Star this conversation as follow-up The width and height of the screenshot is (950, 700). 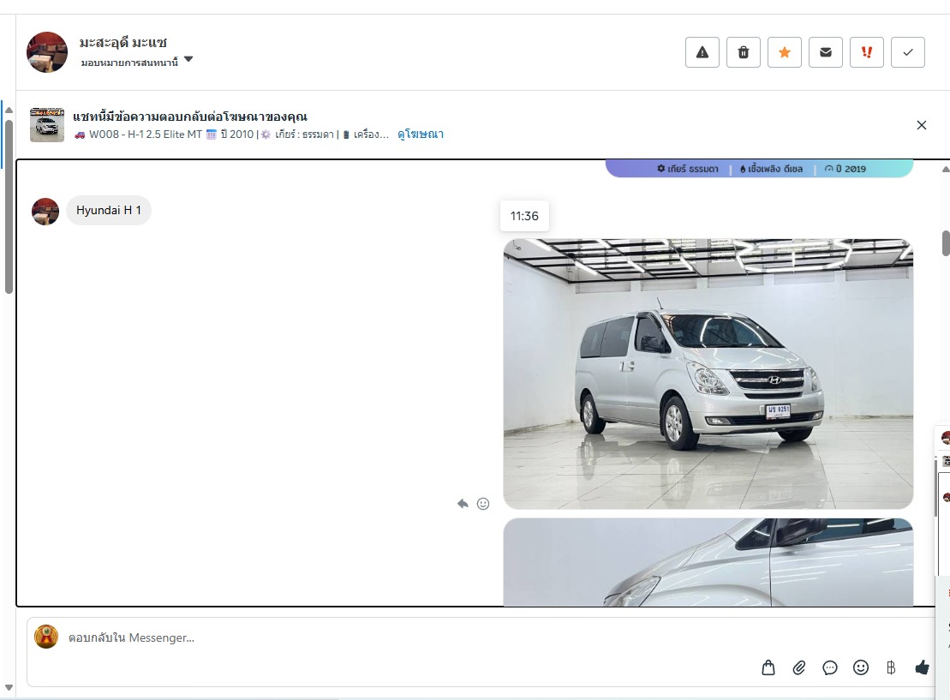pos(785,52)
